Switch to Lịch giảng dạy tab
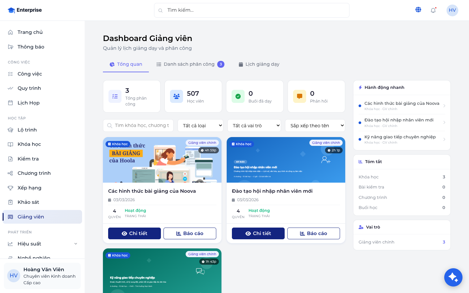 (x=259, y=64)
